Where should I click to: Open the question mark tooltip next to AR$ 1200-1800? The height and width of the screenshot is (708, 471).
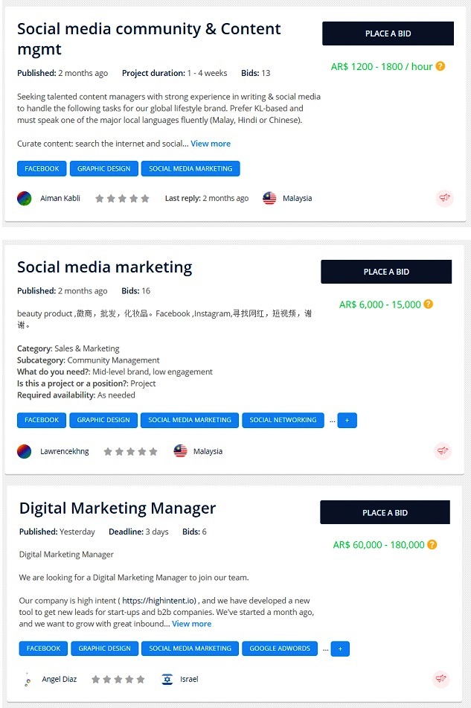[440, 66]
